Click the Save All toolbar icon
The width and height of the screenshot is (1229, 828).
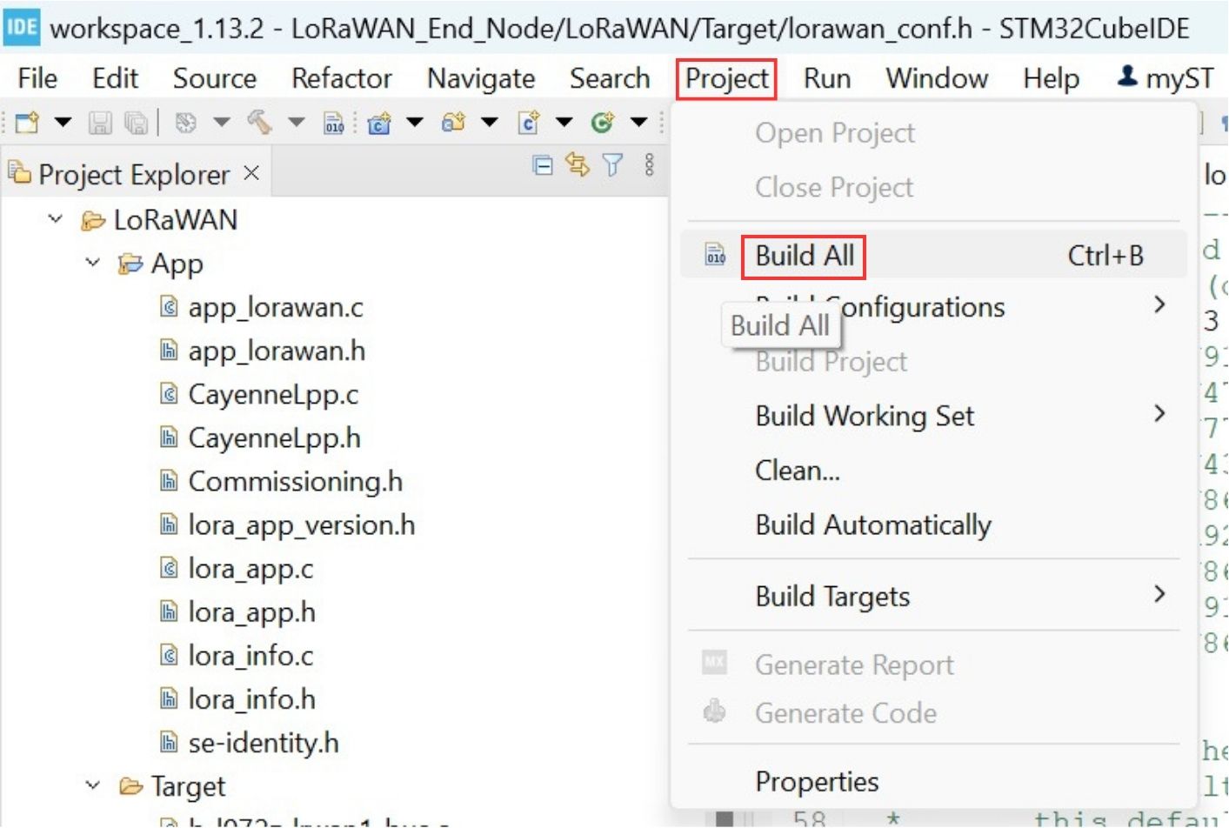pyautogui.click(x=136, y=123)
